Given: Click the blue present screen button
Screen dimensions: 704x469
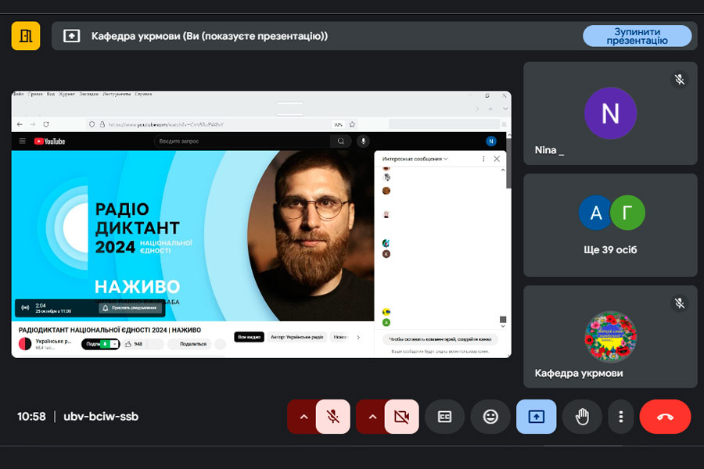Looking at the screenshot, I should 536,417.
